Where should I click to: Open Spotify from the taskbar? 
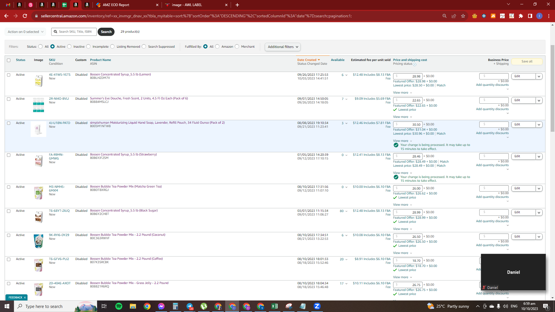click(119, 306)
